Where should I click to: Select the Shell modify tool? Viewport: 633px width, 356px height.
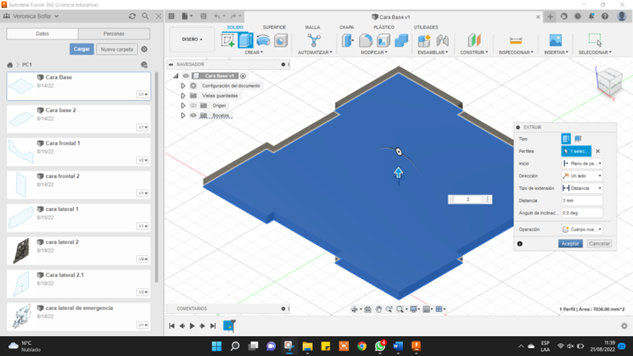(x=384, y=41)
